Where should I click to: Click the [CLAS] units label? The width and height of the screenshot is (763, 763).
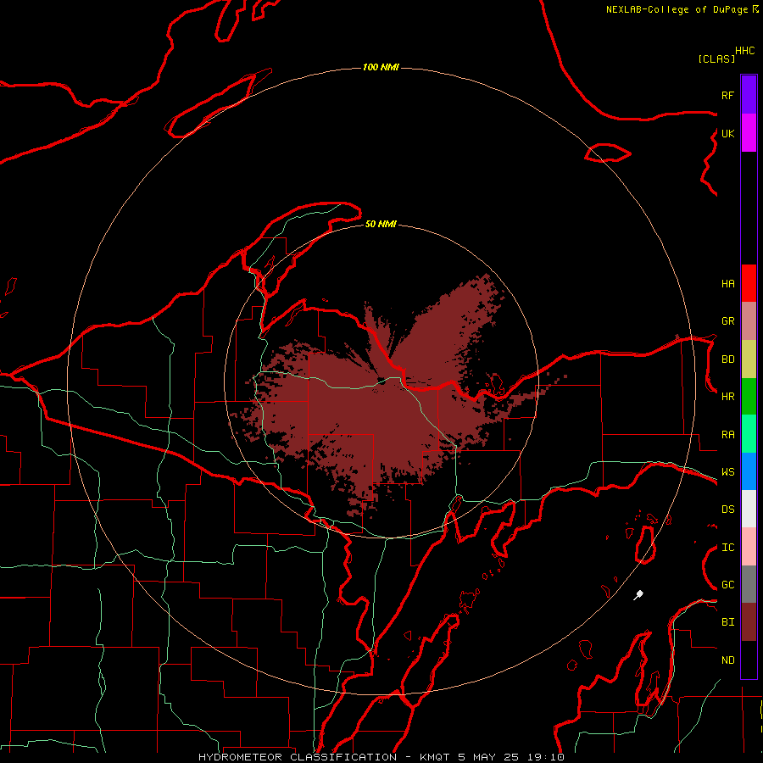(716, 58)
